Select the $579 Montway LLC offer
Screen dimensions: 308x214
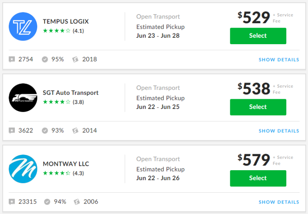pos(258,178)
